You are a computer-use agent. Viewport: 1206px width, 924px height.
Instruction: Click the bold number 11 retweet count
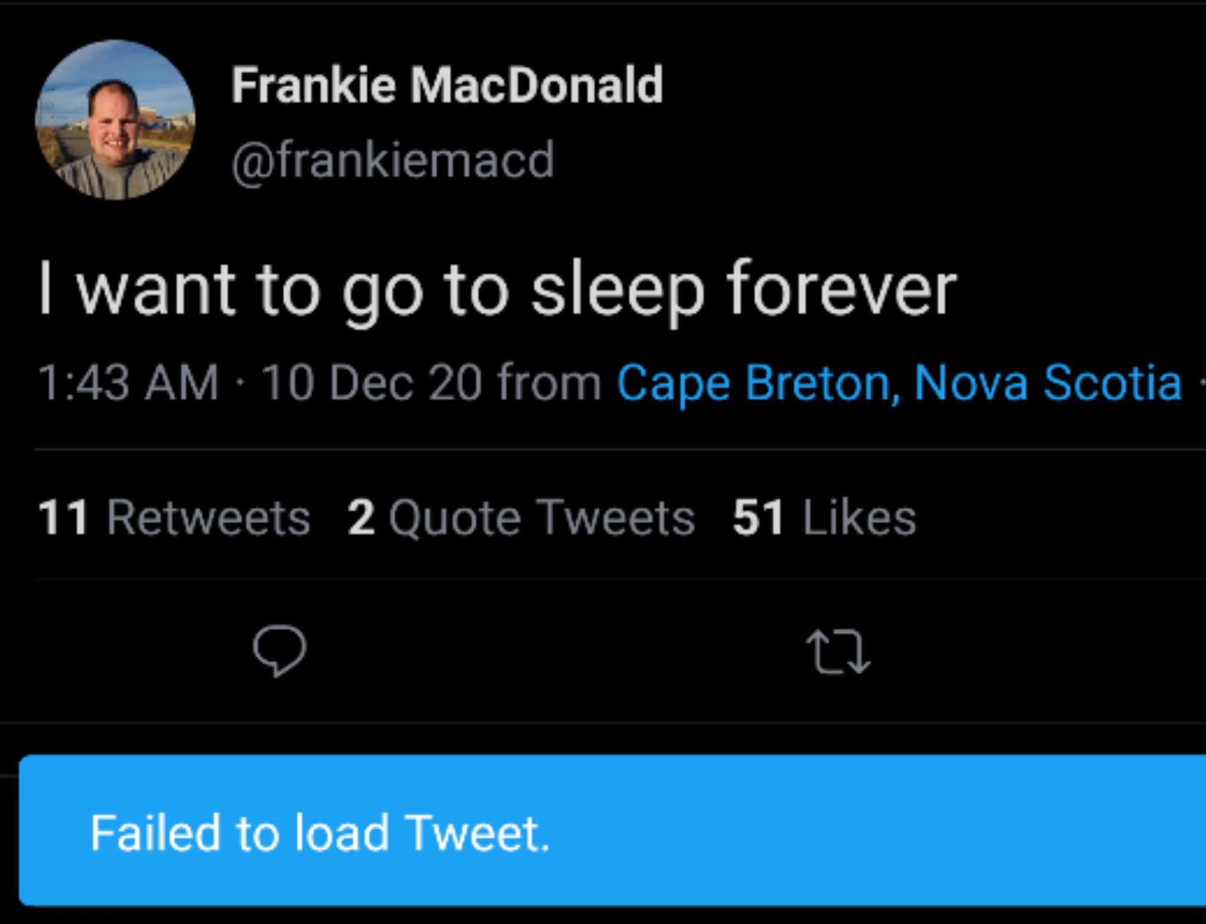point(63,518)
